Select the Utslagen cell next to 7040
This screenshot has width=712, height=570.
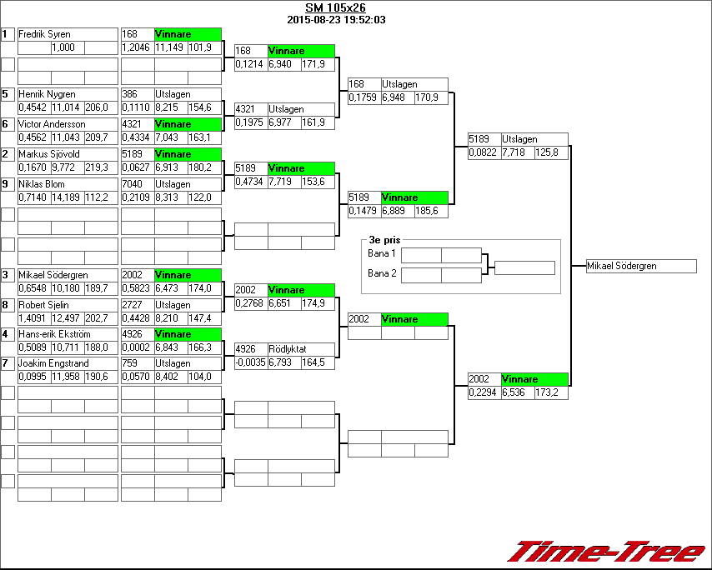(x=188, y=184)
